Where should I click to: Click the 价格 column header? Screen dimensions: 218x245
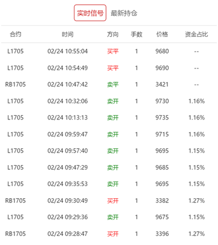[162, 34]
